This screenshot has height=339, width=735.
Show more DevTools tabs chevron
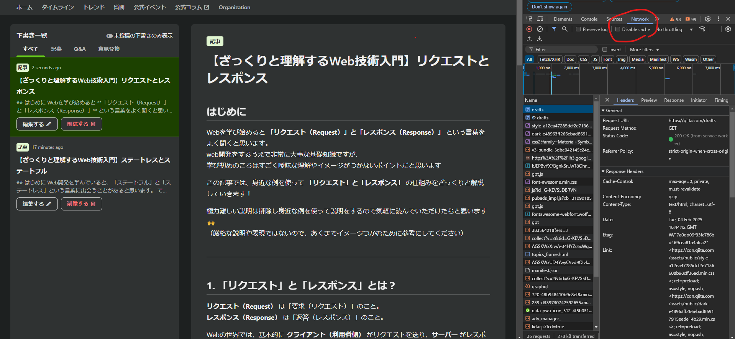point(657,19)
